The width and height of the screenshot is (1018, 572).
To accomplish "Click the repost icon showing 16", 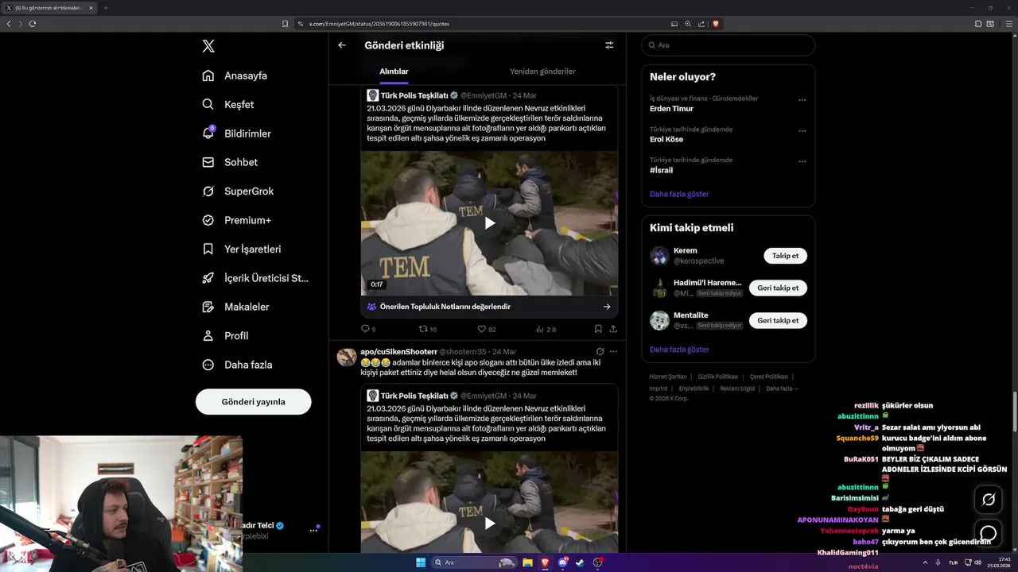I will [x=424, y=328].
